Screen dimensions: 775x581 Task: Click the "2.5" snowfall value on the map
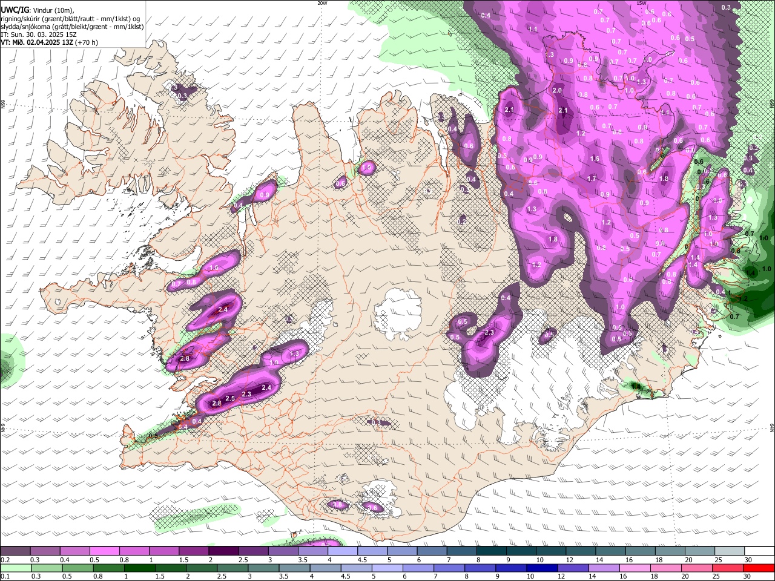230,398
